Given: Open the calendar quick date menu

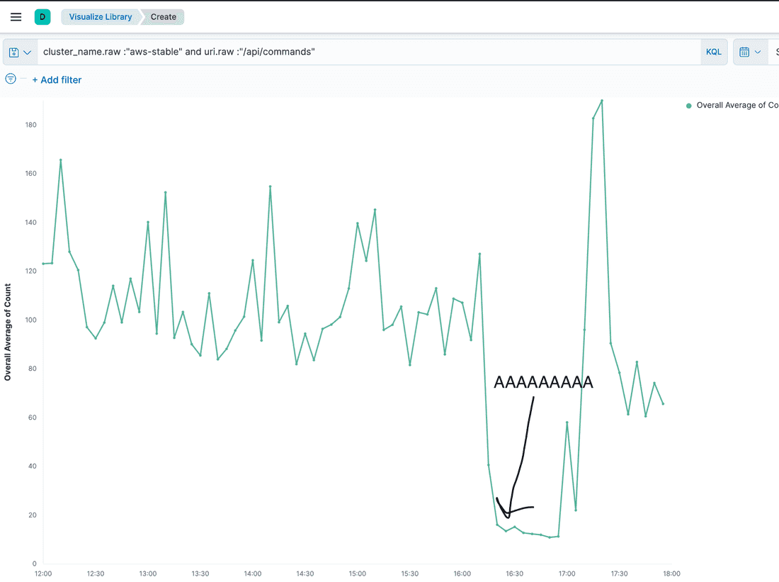Looking at the screenshot, I should [750, 52].
